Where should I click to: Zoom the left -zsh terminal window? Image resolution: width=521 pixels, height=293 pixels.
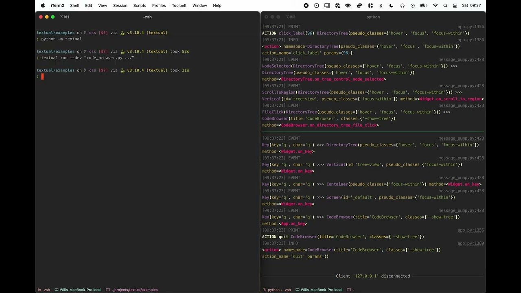tap(53, 17)
